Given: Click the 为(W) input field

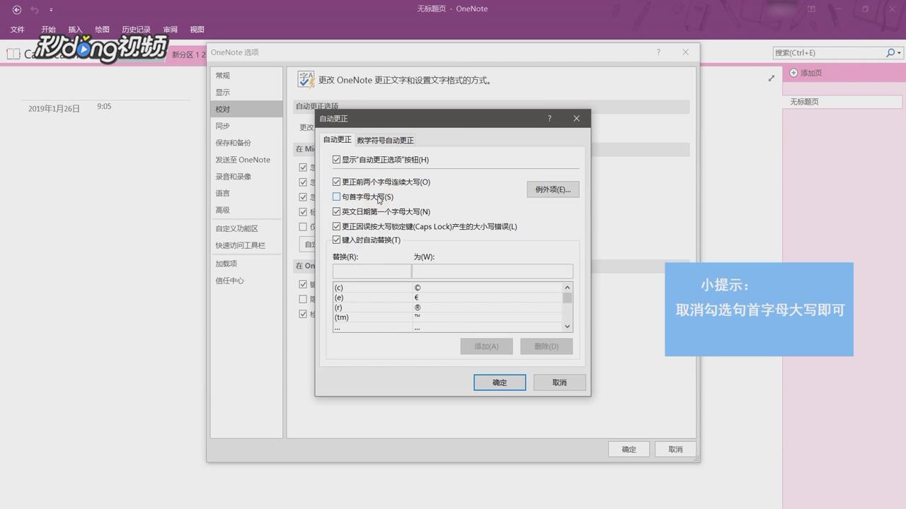Looking at the screenshot, I should coord(493,271).
